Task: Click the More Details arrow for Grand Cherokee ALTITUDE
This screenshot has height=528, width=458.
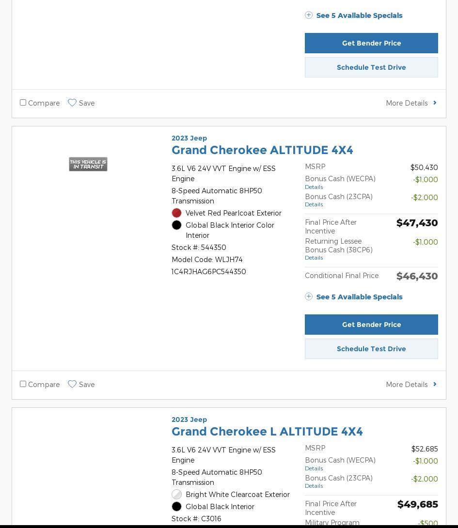Action: click(435, 384)
